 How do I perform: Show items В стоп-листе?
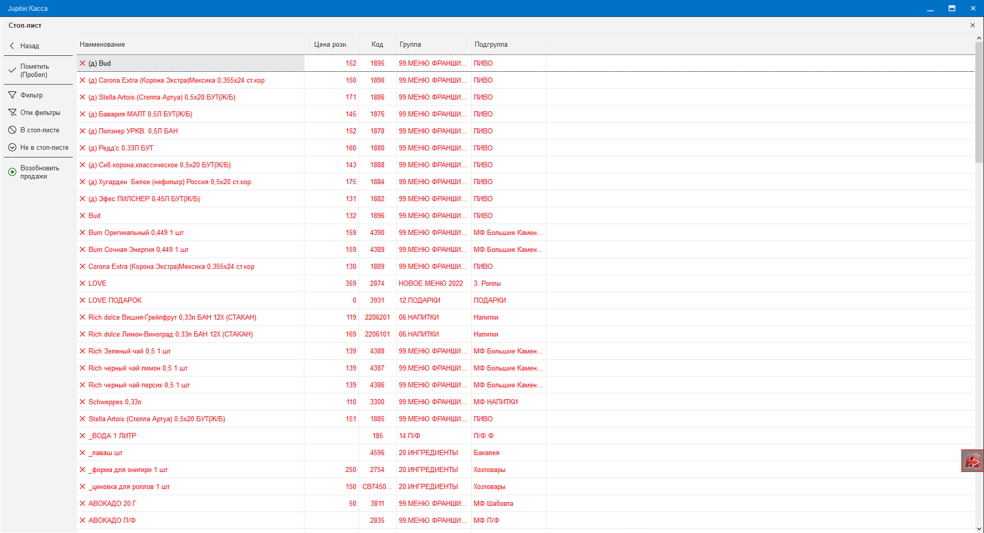pyautogui.click(x=38, y=130)
